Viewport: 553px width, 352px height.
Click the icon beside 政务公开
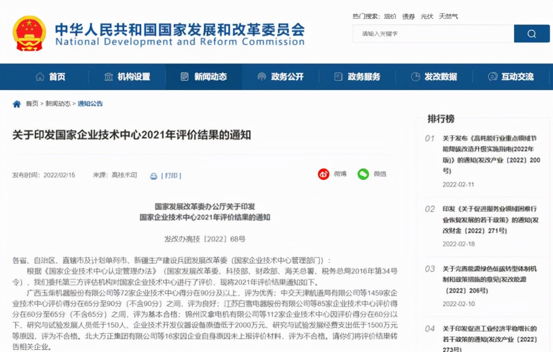click(x=262, y=77)
